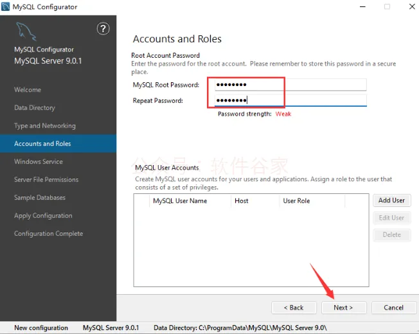Minimize the MySQL Configurator window
The width and height of the screenshot is (419, 334).
pos(362,6)
